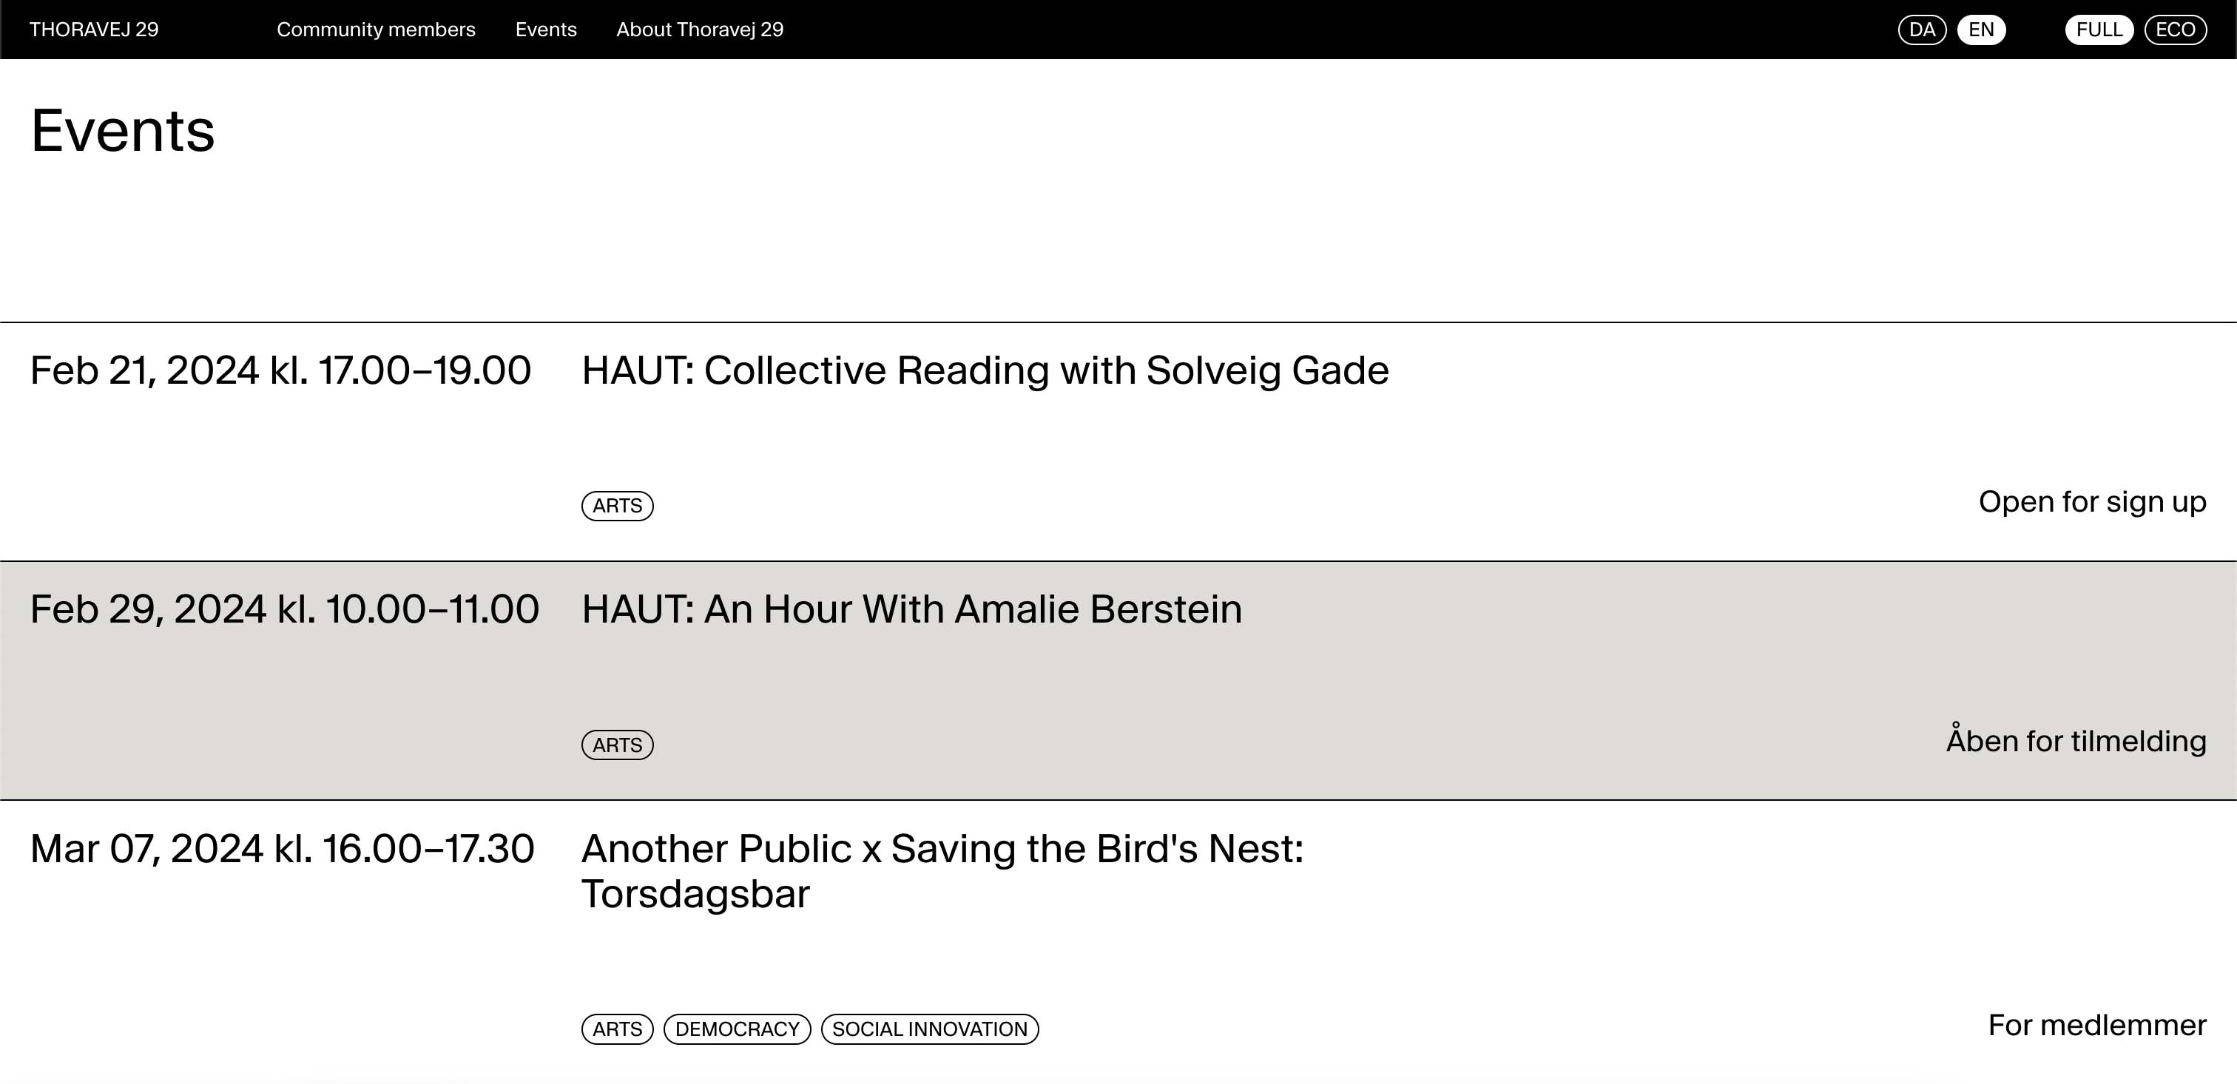Open HAUT: An Hour With Amalie Berstein
This screenshot has height=1084, width=2237.
pos(911,609)
